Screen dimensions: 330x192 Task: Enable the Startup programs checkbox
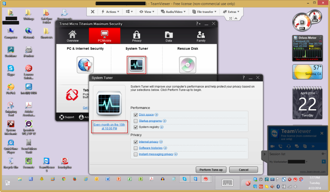(x=136, y=121)
